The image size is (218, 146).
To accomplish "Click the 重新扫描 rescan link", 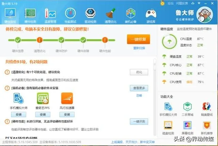I will [x=139, y=48].
